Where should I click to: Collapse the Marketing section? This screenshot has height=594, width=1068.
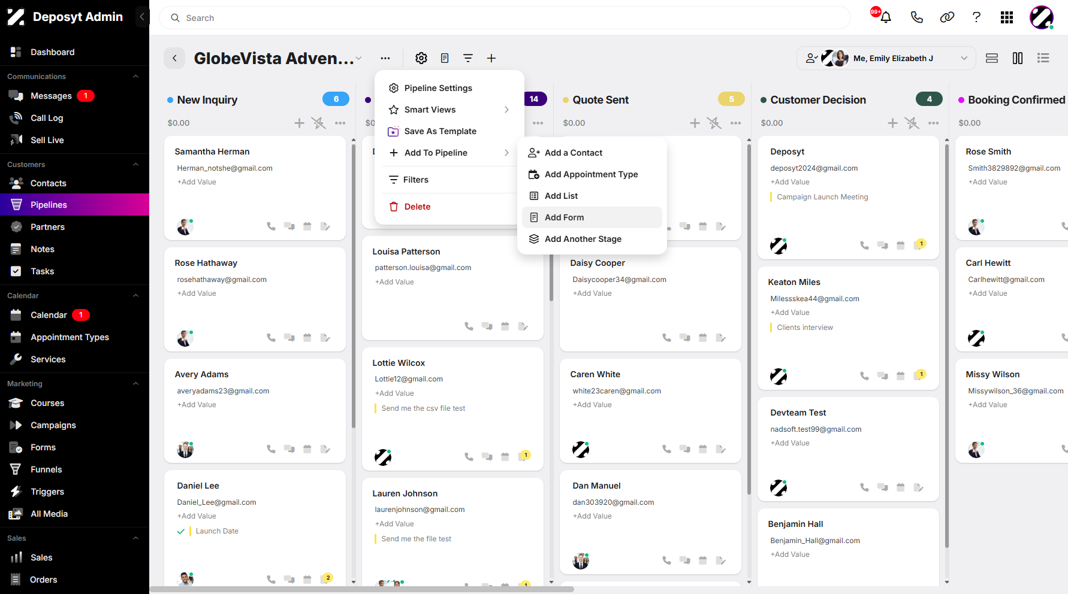coord(135,384)
